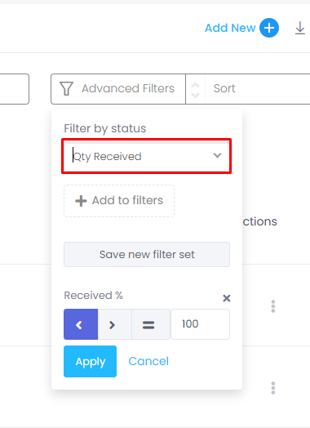This screenshot has width=310, height=428.
Task: Open the Advanced Filters panel toggle
Action: click(x=118, y=89)
